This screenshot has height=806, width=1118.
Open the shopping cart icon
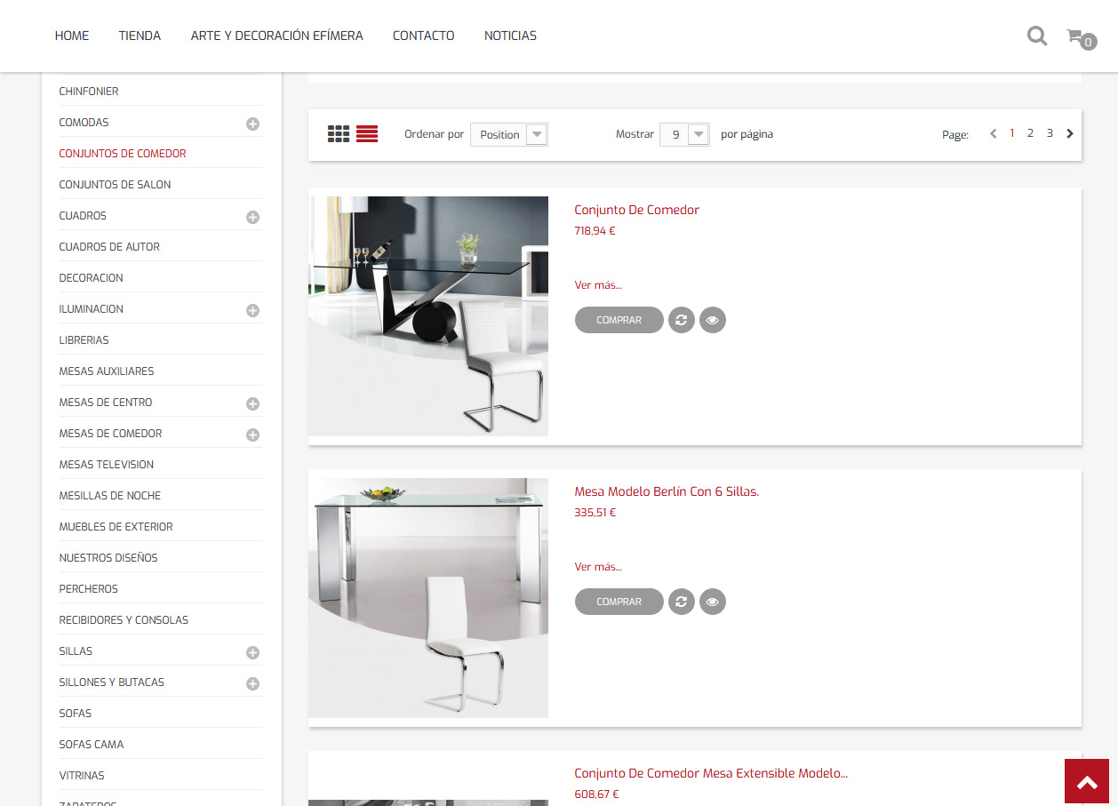point(1081,38)
